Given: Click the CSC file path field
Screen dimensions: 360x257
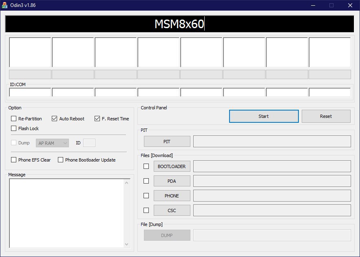Looking at the screenshot, I should pyautogui.click(x=272, y=210).
